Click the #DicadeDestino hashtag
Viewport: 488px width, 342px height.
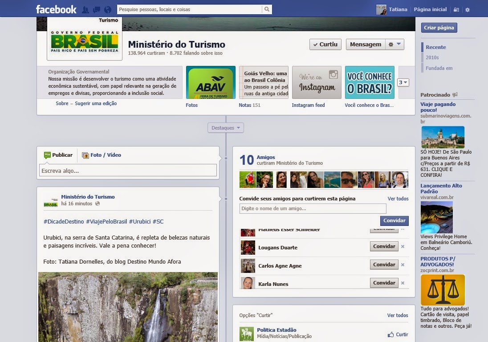point(64,222)
